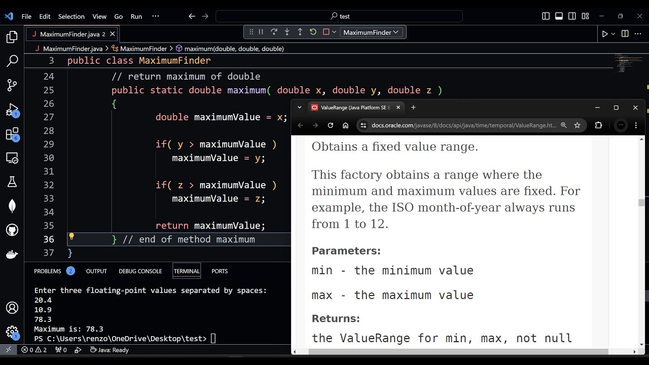Click Step Over in debug toolbar
Image resolution: width=649 pixels, height=365 pixels.
pos(274,32)
